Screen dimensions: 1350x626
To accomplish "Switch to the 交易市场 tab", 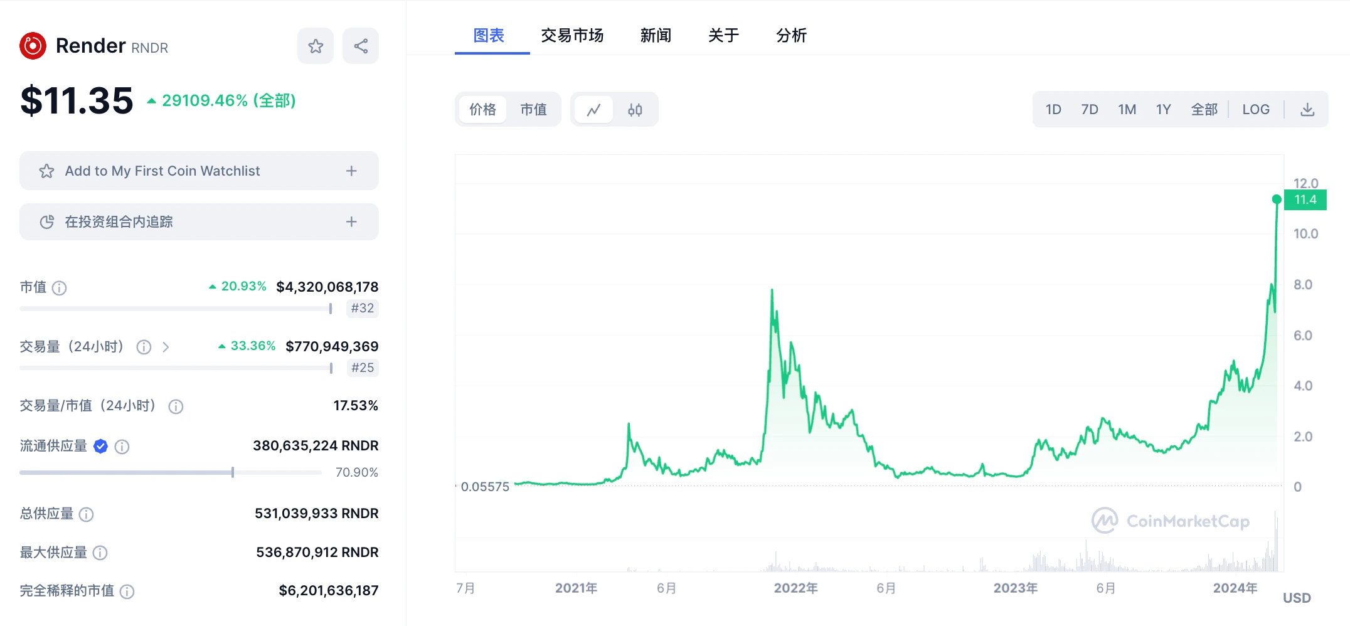I will (x=571, y=36).
